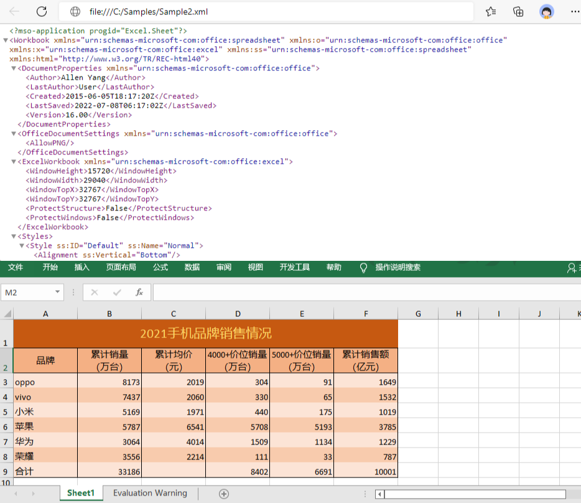Switch to the 页面布局 ribbon tab
Screen dimensions: 581x503
click(121, 268)
